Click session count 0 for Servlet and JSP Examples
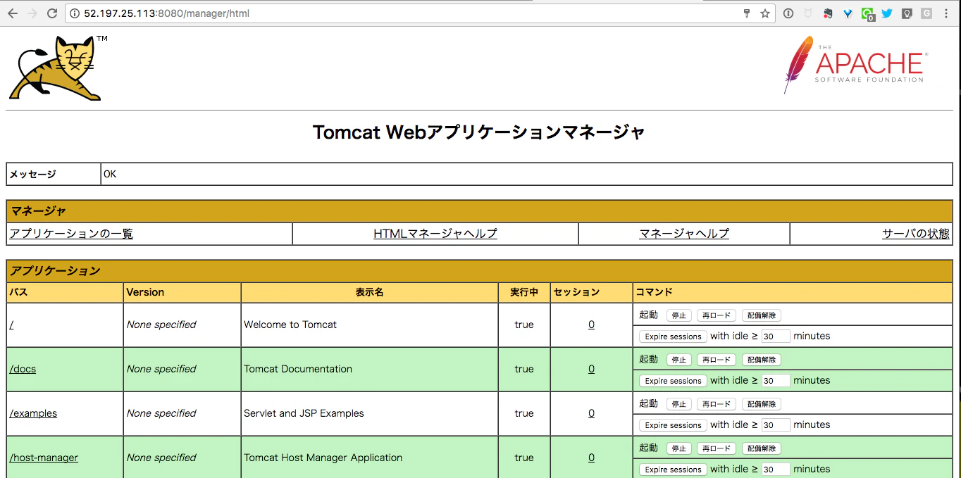This screenshot has width=961, height=478. click(x=591, y=413)
